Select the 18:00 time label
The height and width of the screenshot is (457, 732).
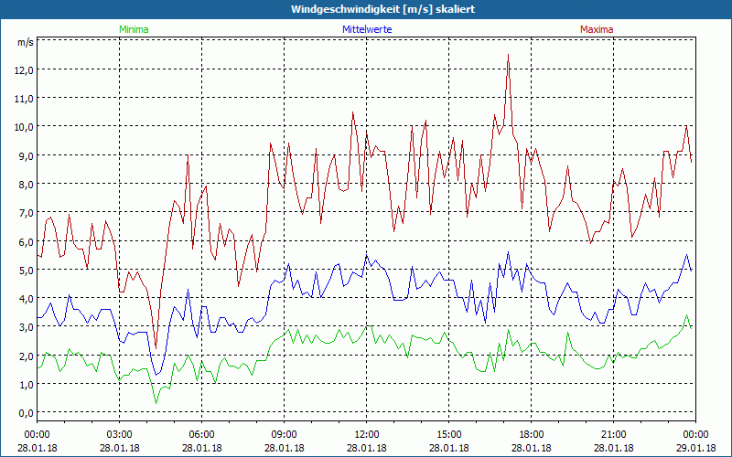tap(532, 434)
